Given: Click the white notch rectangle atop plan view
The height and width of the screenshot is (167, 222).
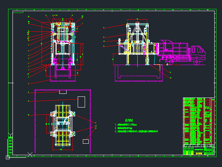Looking at the screenshot, I should pos(63,92).
